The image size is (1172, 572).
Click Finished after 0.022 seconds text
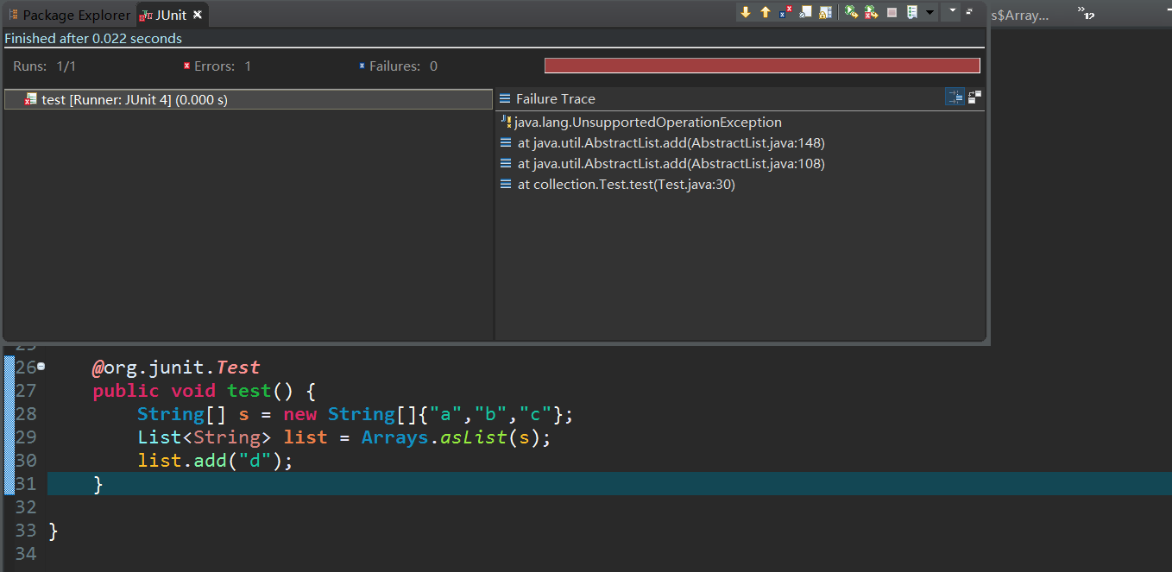93,38
